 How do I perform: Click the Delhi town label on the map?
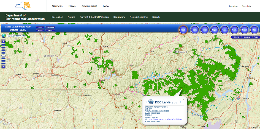coord(152,51)
